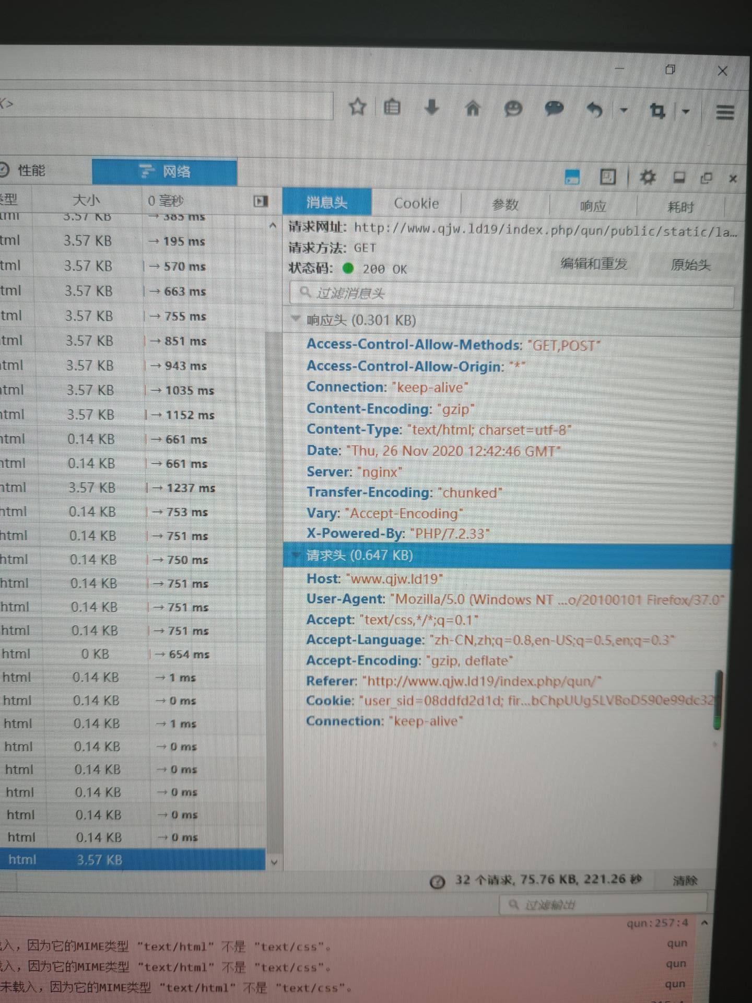The width and height of the screenshot is (752, 1003).
Task: Collapse the 响应头 section
Action: (296, 319)
